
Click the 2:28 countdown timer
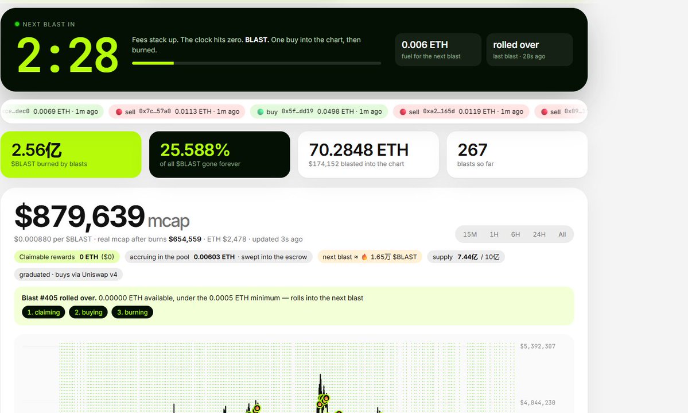(x=68, y=55)
